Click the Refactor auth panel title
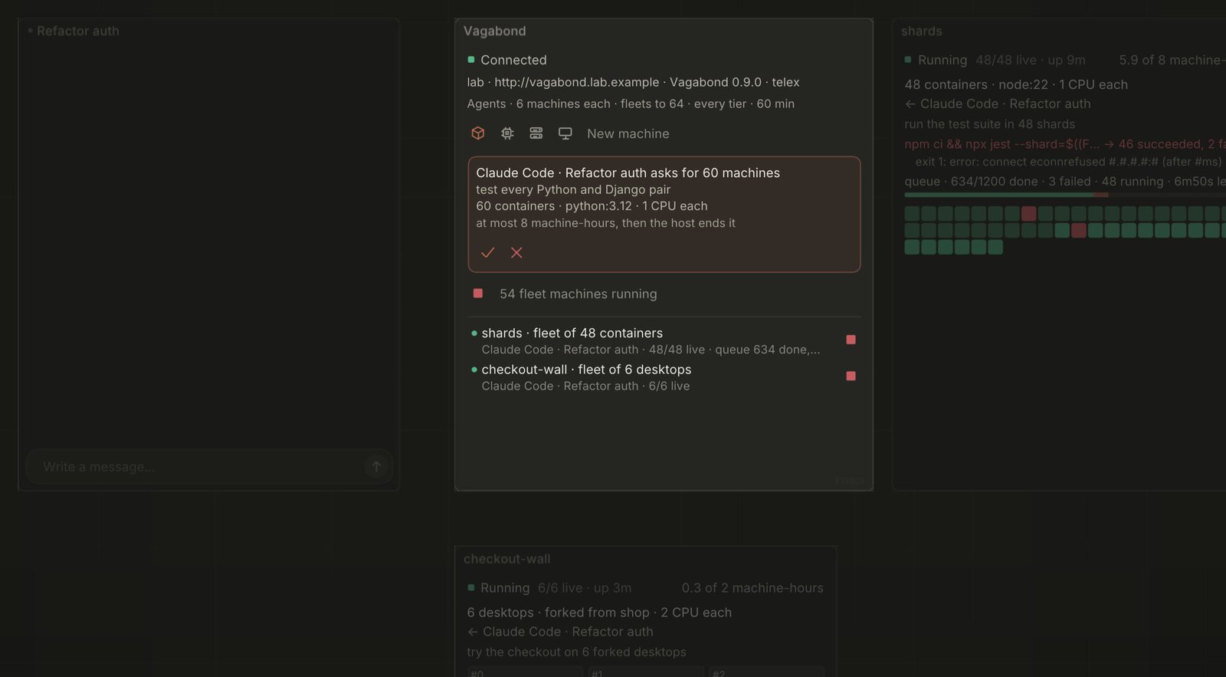 (78, 31)
